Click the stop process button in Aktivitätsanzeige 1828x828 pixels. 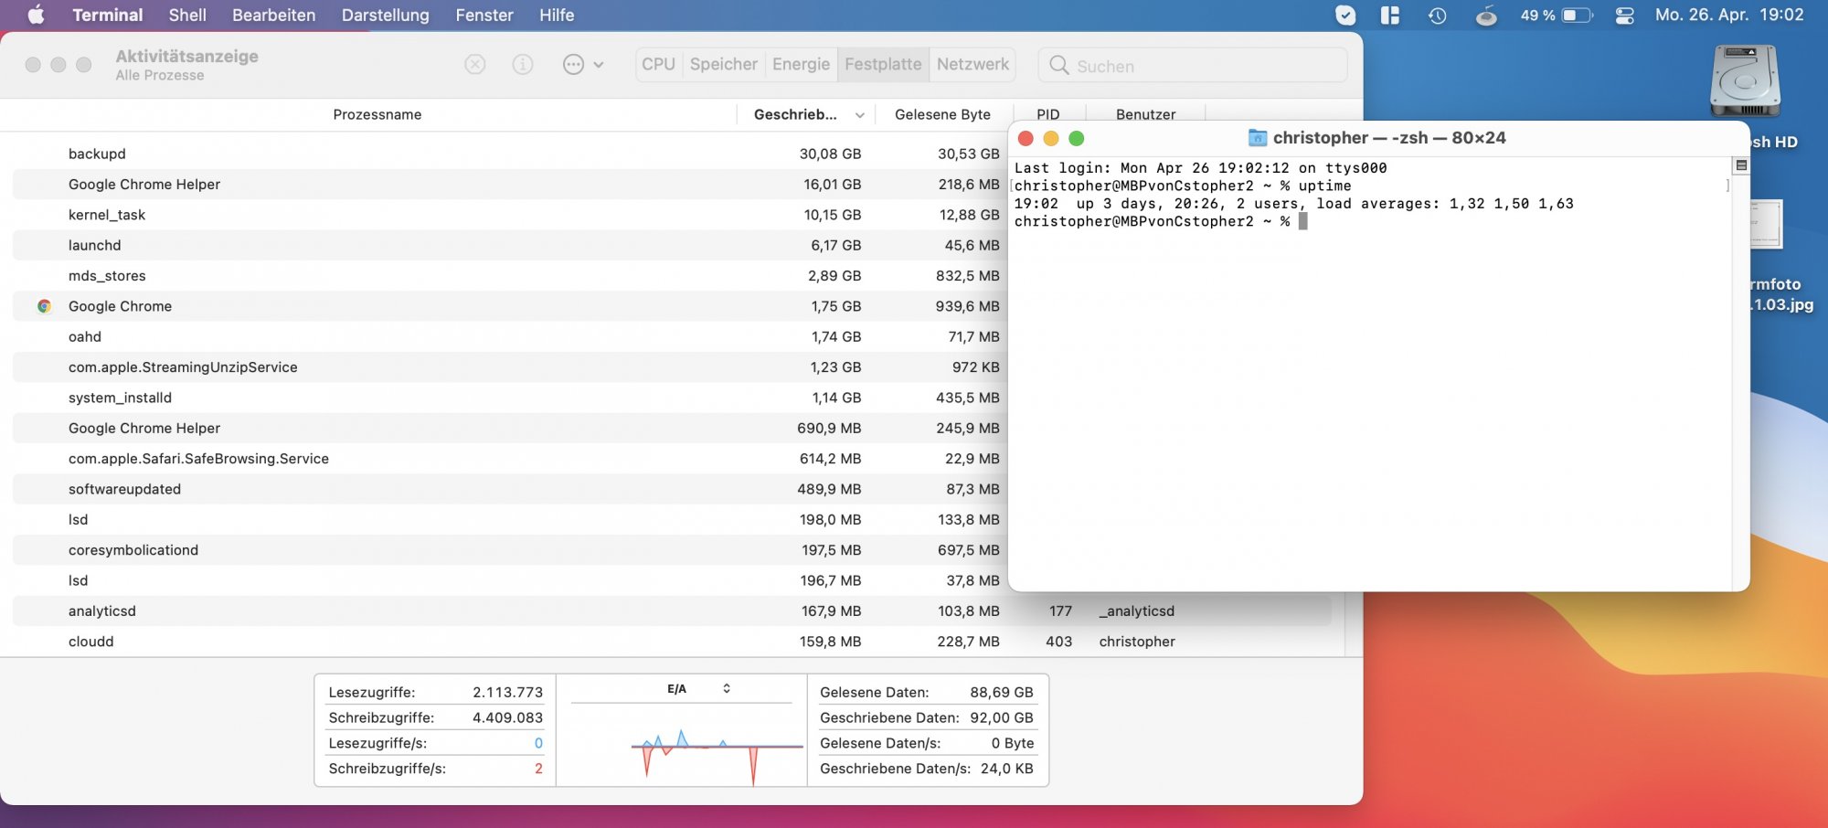(475, 64)
